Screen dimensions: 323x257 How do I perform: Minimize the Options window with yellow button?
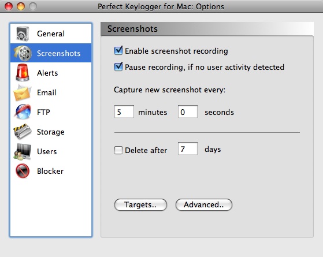(x=21, y=6)
